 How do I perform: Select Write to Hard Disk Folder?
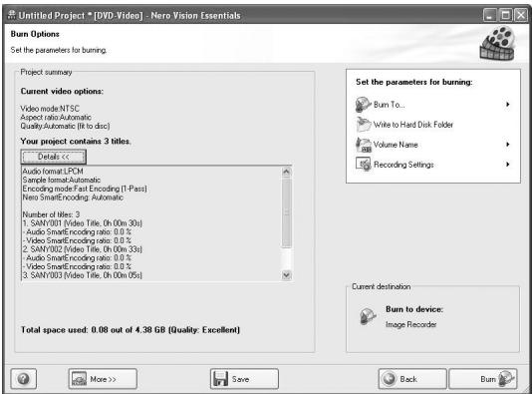point(413,125)
